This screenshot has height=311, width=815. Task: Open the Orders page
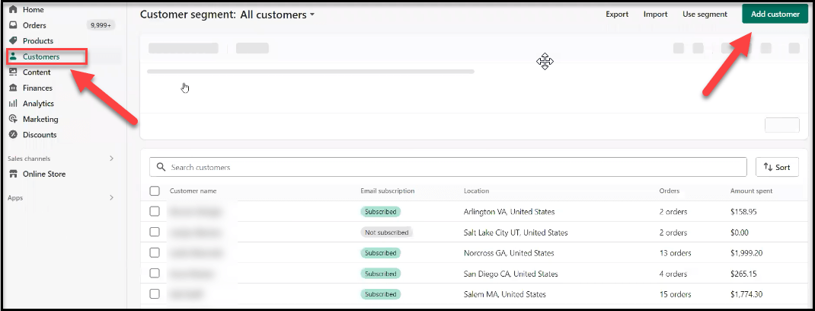(x=34, y=25)
